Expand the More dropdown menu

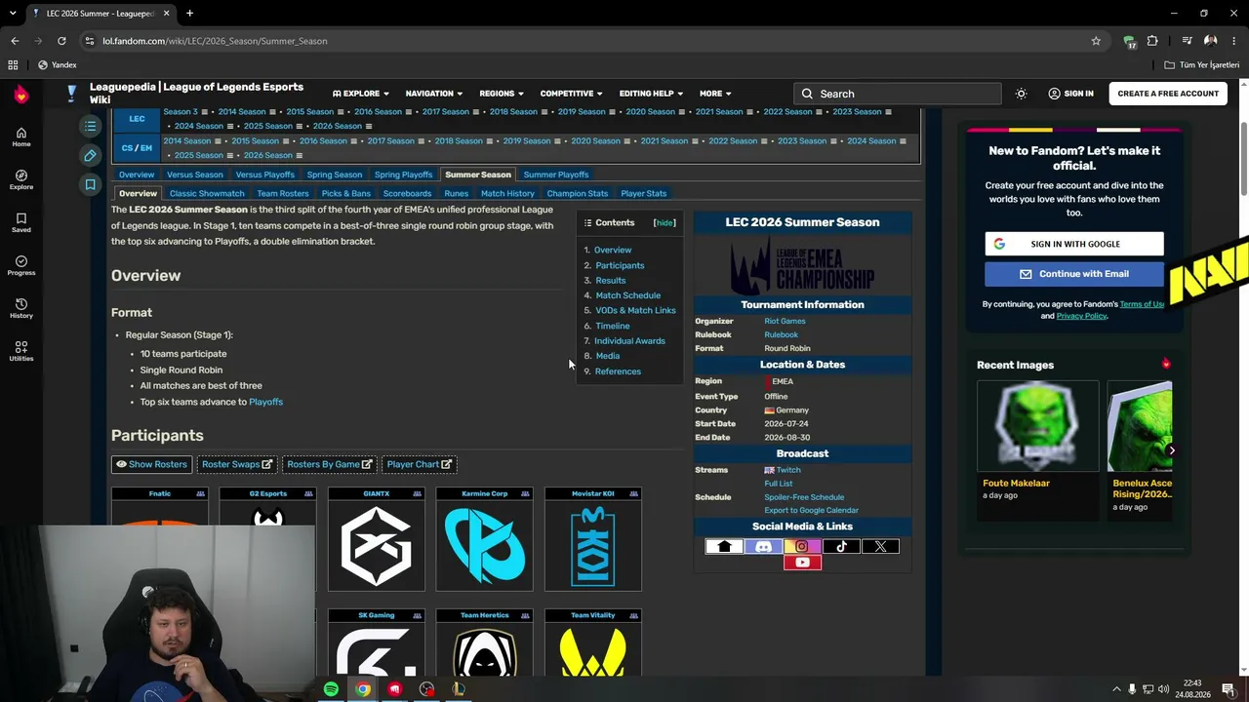click(x=715, y=94)
